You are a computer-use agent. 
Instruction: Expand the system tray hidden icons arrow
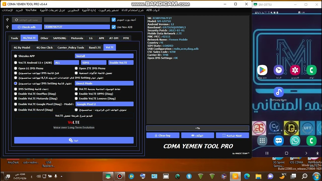click(x=62, y=176)
